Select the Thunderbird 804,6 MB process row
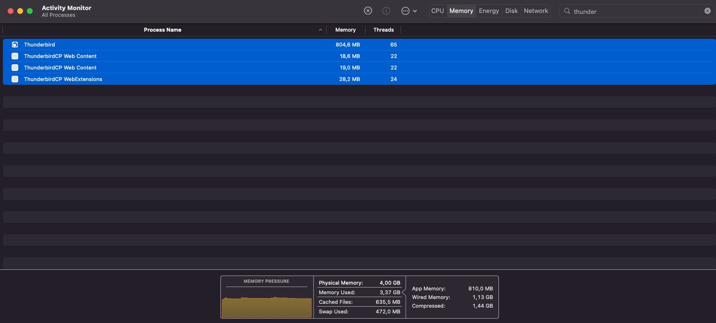Image resolution: width=716 pixels, height=323 pixels. (192, 45)
